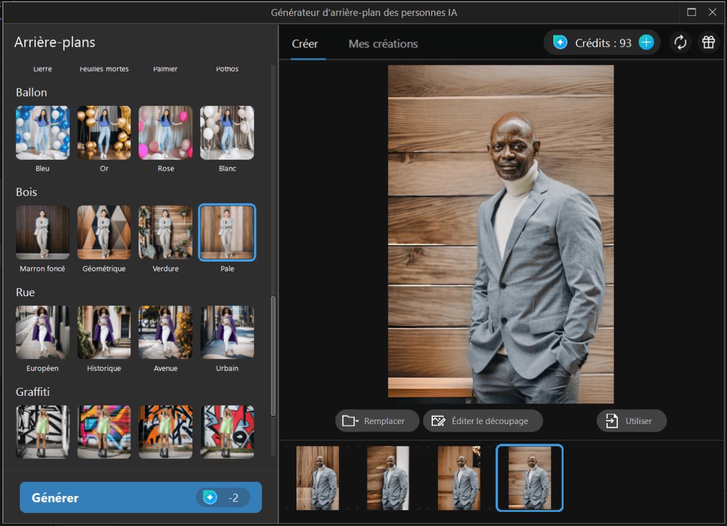
Task: Click the cutout edit icon on Éditer le découpage
Action: [438, 421]
